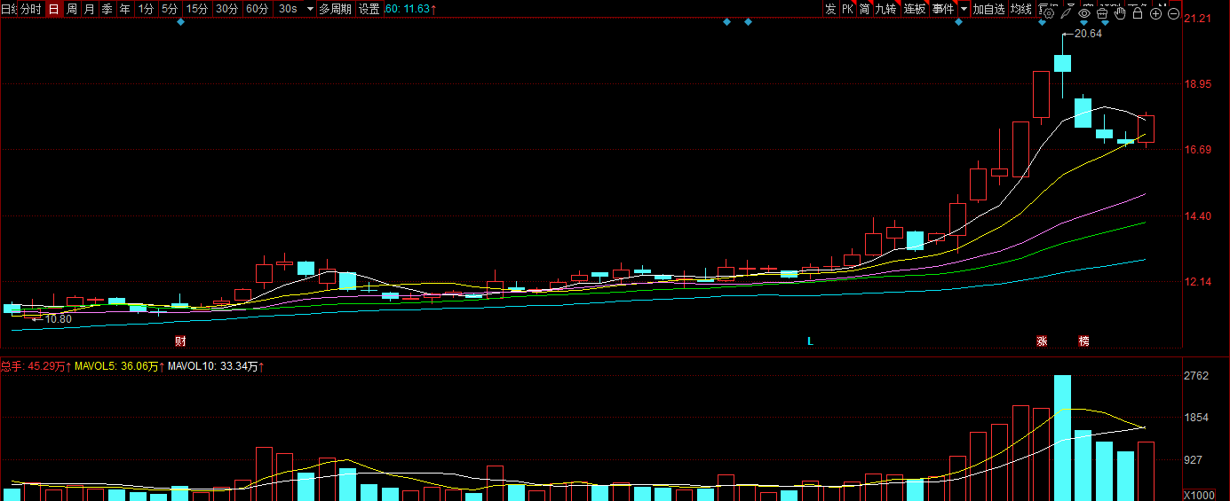Screen dimensions: 1230x501
Task: Open chart settings gear icon
Action: coord(1048,13)
